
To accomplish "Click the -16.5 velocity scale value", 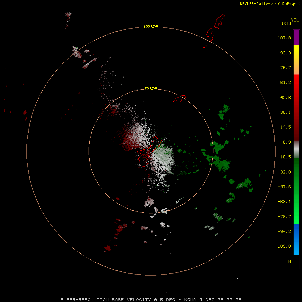I will [284, 157].
